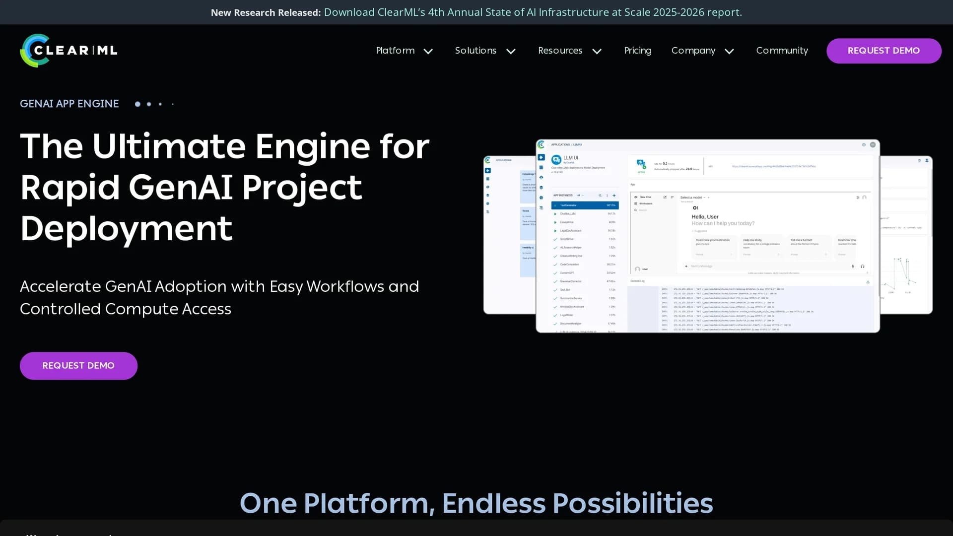Expand the Resources menu chevron
The width and height of the screenshot is (953, 536).
point(597,51)
